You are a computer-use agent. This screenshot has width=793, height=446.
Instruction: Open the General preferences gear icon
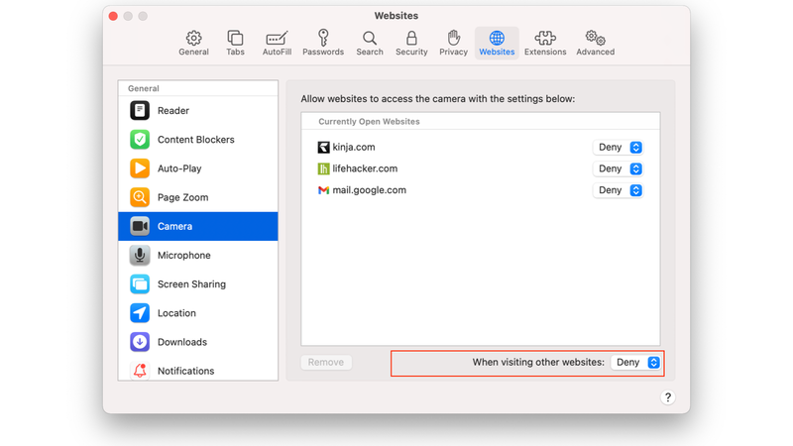tap(193, 38)
